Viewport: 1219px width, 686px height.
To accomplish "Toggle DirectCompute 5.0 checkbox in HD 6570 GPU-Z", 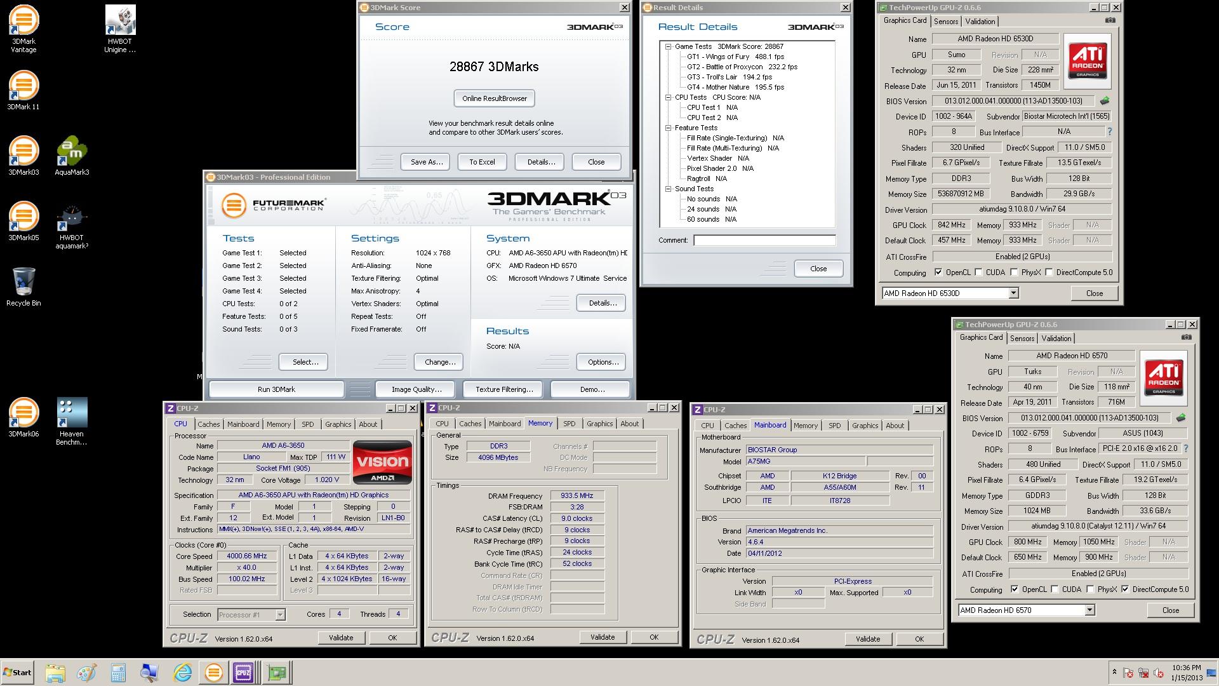I will click(x=1125, y=589).
